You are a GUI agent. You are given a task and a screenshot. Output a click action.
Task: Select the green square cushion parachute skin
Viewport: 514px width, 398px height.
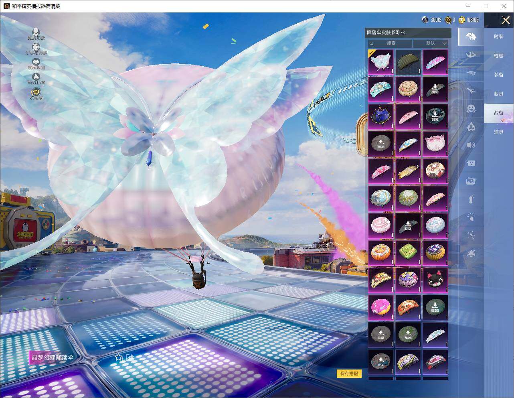click(x=408, y=253)
